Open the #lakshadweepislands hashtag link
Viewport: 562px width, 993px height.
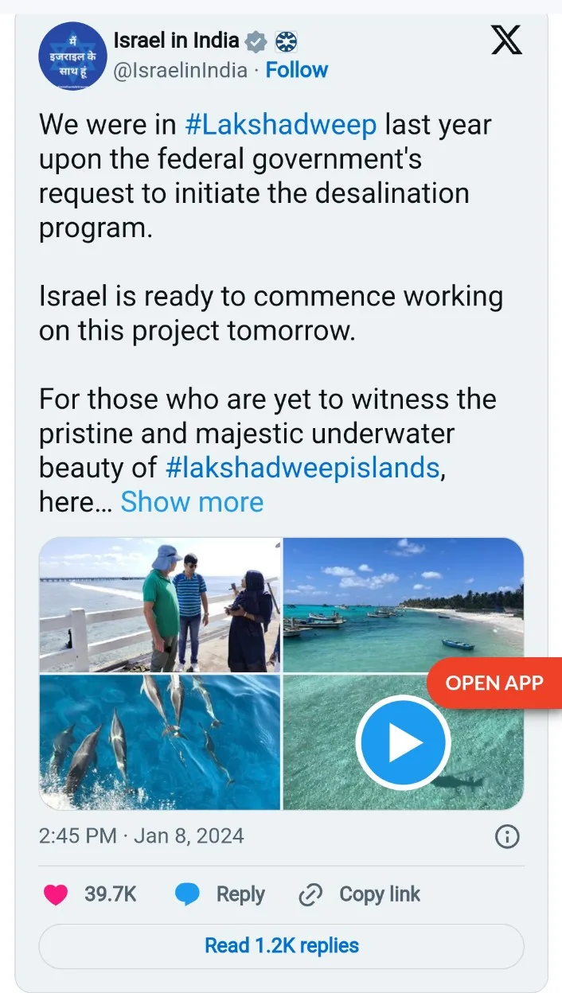(302, 467)
